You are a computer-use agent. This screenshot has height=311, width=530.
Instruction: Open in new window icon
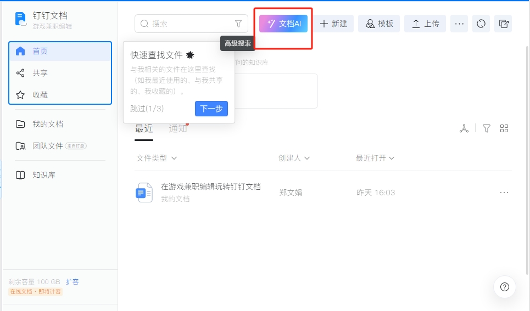coord(503,24)
